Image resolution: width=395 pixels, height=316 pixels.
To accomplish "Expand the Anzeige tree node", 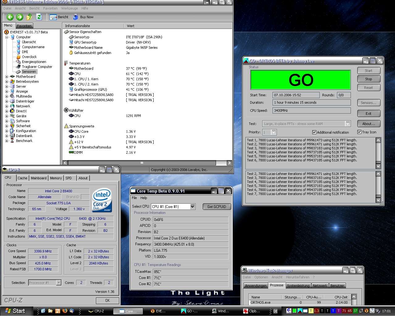I will 7,91.
